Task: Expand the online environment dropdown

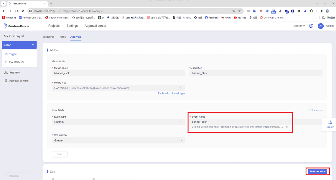Action: (x=19, y=45)
